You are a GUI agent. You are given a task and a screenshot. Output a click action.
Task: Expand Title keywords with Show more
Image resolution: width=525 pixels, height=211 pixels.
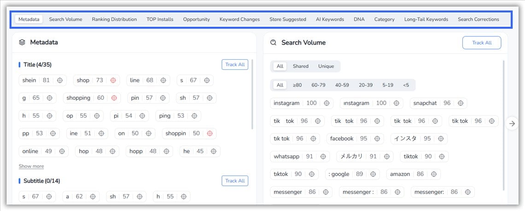[x=31, y=166]
